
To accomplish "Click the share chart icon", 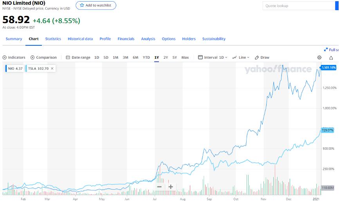I will click(331, 57).
